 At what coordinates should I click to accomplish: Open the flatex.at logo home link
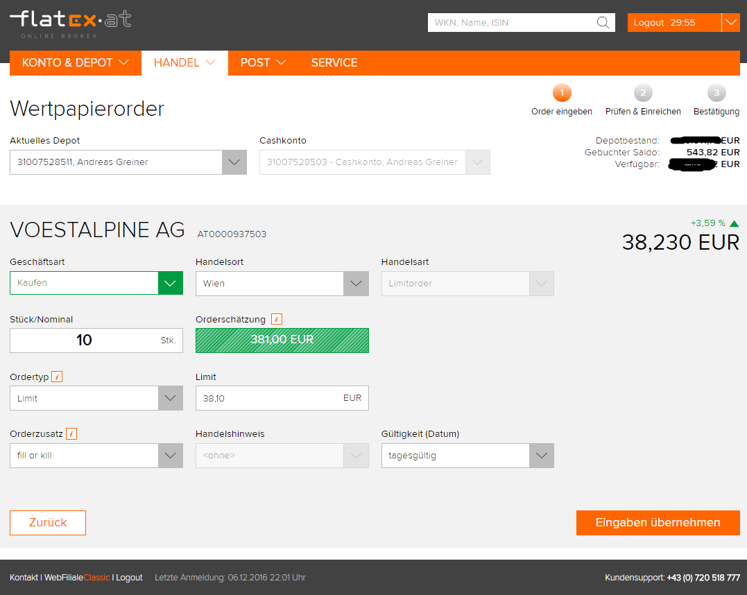(71, 24)
